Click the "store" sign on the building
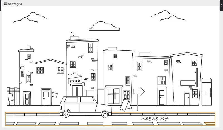 pos(75,81)
